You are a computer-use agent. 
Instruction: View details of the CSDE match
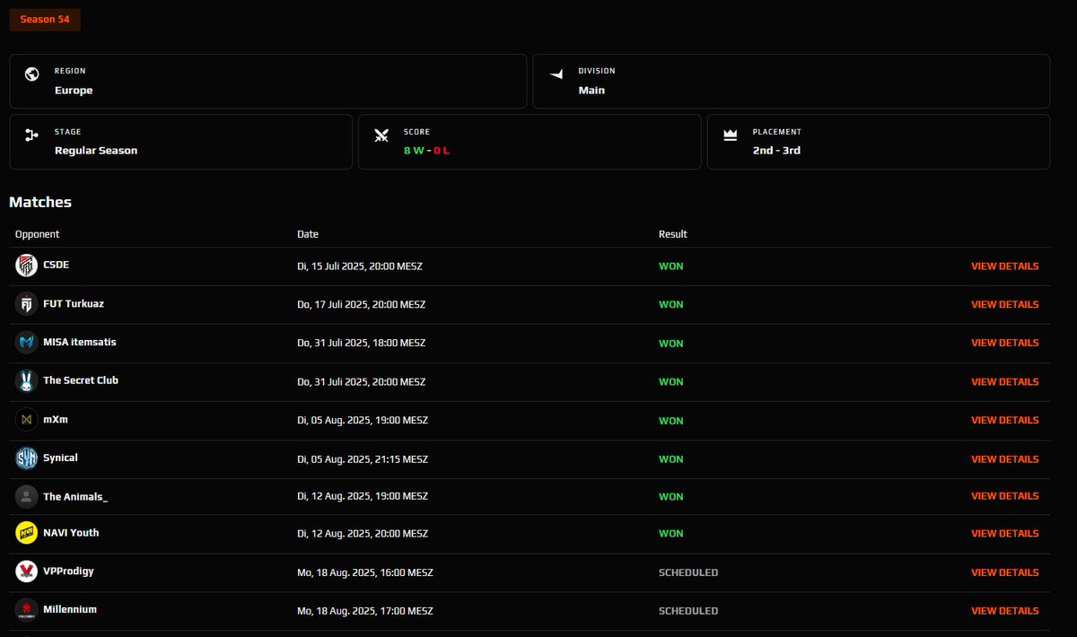[1004, 266]
